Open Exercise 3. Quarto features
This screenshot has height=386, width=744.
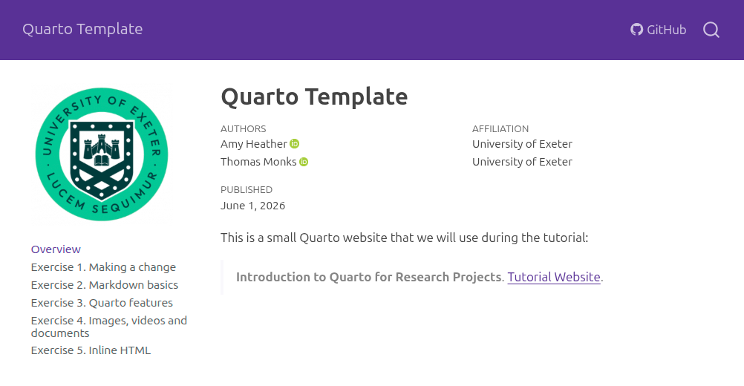102,303
